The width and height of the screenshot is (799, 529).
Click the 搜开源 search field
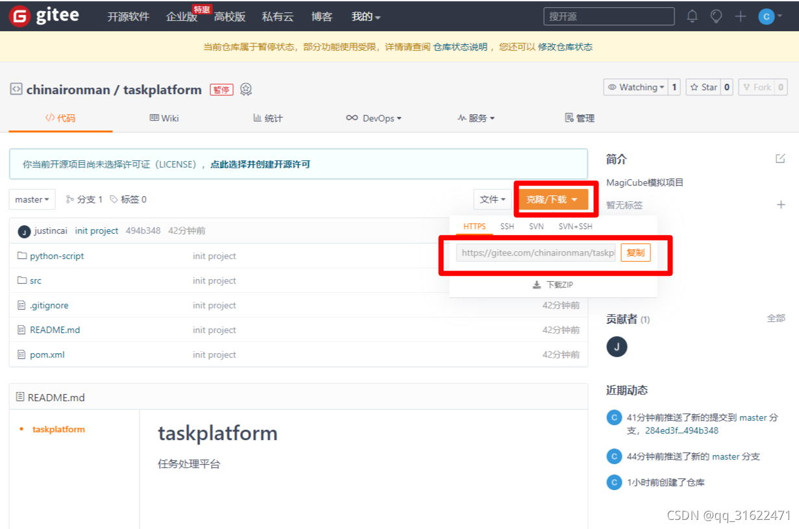(609, 16)
